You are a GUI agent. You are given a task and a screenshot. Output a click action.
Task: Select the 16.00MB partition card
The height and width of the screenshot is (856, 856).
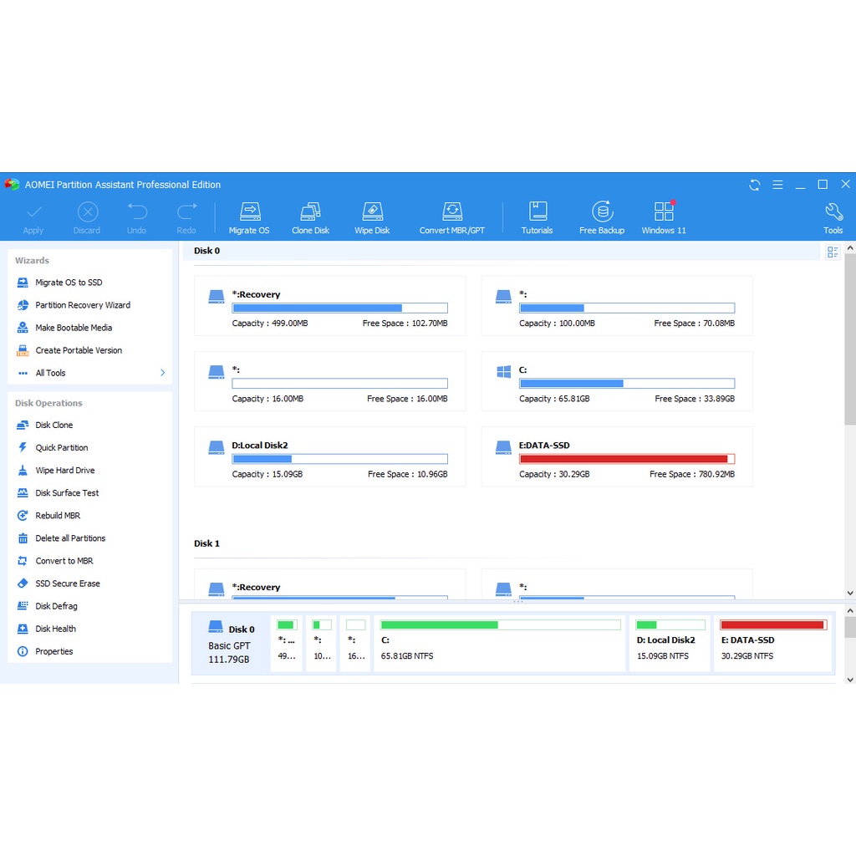point(329,381)
